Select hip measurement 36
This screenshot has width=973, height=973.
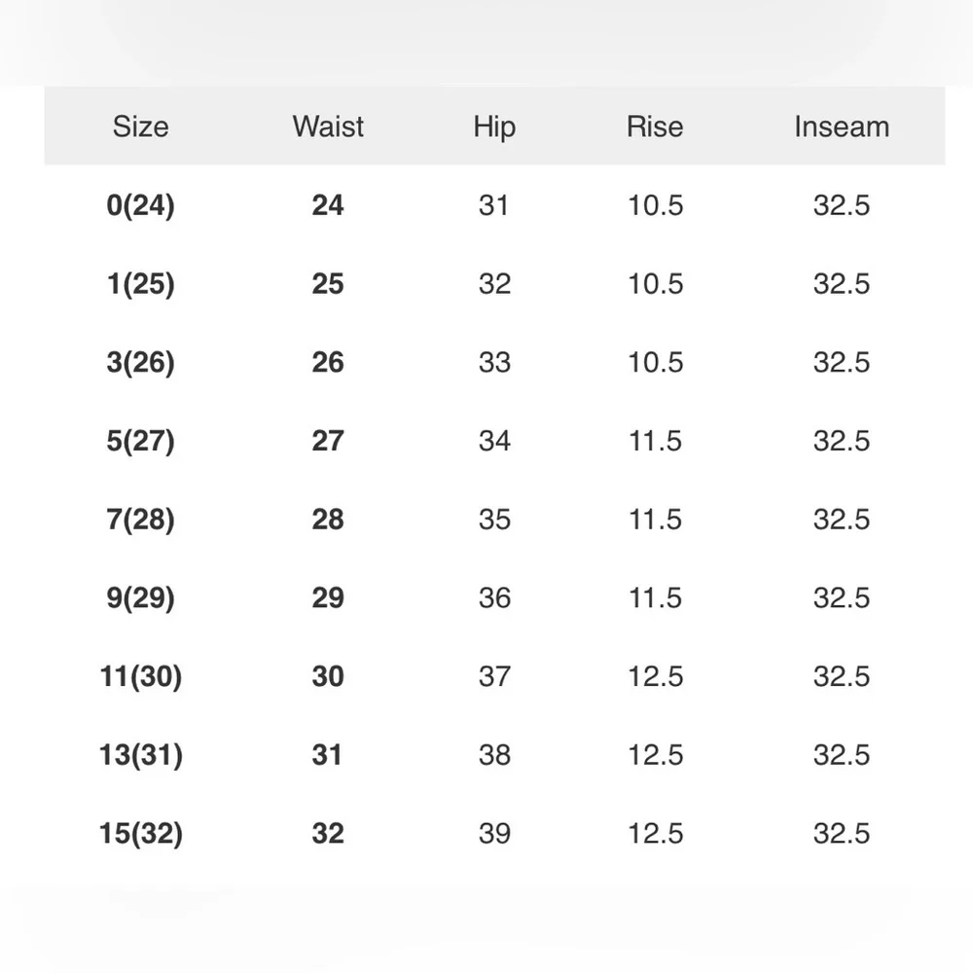coord(494,598)
